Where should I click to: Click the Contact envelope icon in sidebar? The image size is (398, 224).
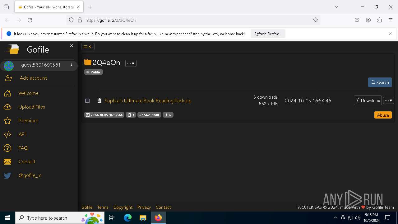click(7, 162)
